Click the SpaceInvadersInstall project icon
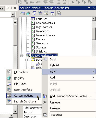96x118 pixels. pos(28,56)
